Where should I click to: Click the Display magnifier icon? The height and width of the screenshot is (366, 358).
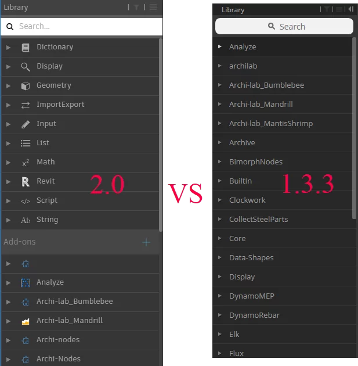point(26,67)
